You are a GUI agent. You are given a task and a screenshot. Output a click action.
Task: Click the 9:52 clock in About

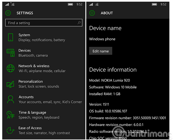(163, 4)
